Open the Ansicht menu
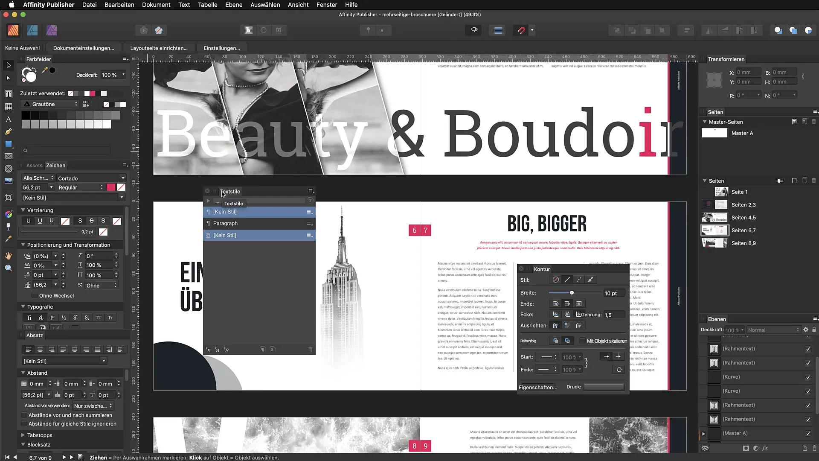 click(x=298, y=5)
